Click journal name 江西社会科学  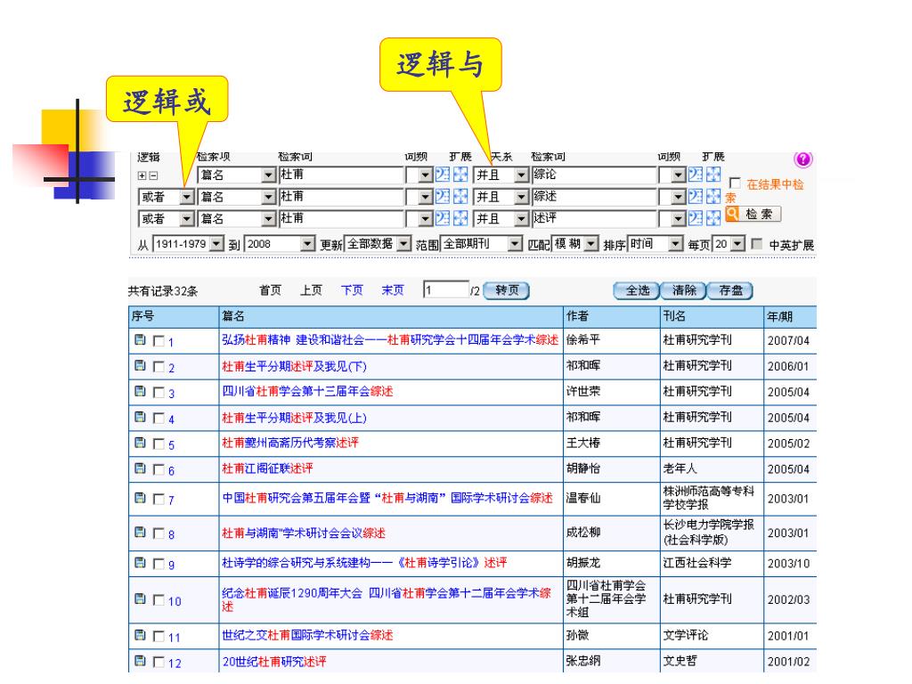(697, 563)
